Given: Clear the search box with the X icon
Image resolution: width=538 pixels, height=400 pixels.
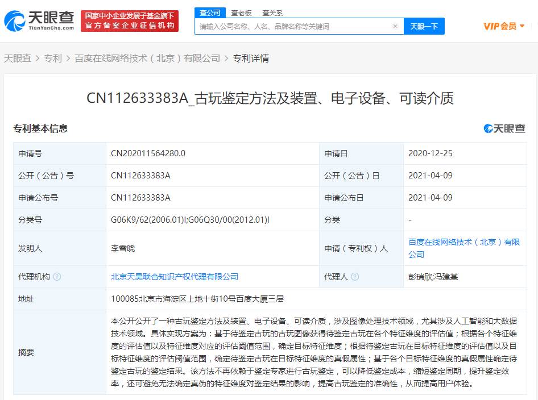Looking at the screenshot, I should tap(395, 26).
